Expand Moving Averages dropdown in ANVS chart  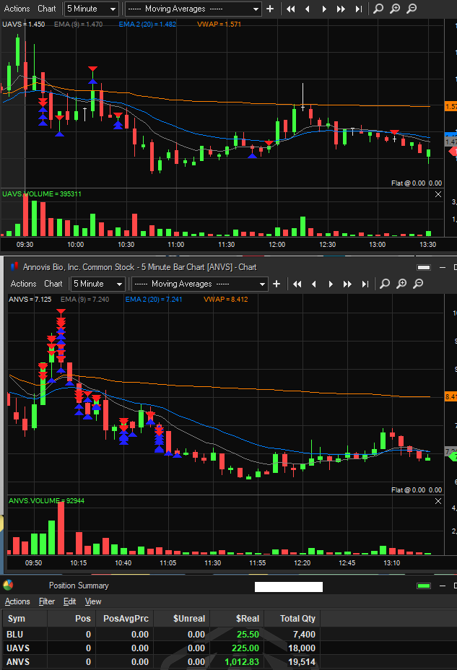(x=199, y=284)
